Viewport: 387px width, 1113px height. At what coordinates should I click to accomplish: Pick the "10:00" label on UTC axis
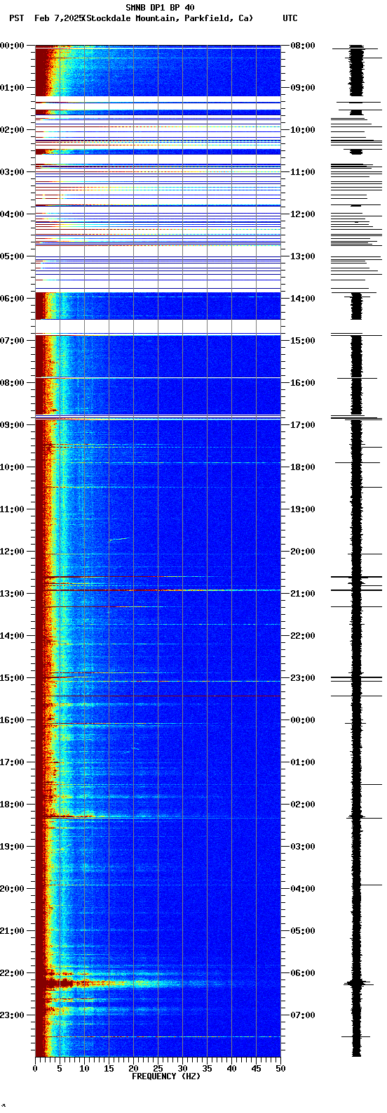coord(303,130)
